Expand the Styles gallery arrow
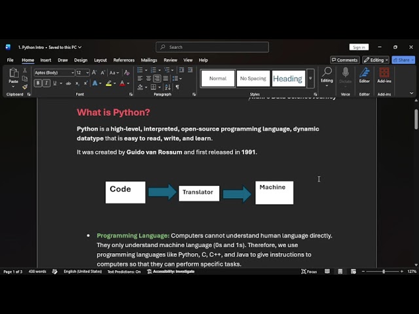 310,78
